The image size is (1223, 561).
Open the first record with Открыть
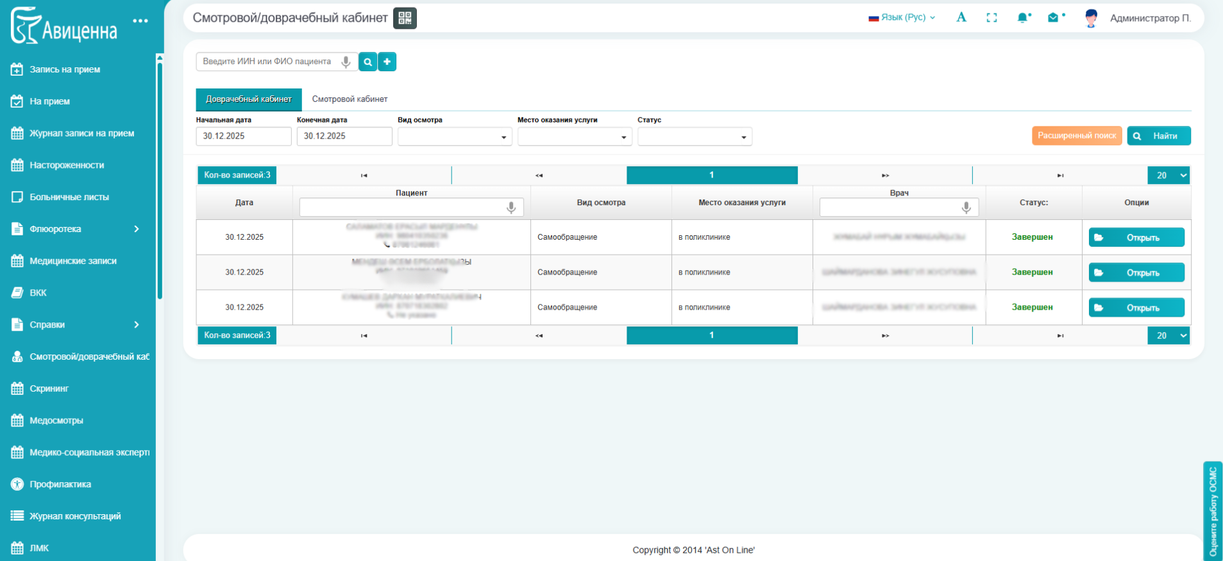[1136, 237]
